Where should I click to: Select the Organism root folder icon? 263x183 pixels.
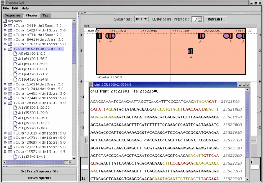(5, 21)
